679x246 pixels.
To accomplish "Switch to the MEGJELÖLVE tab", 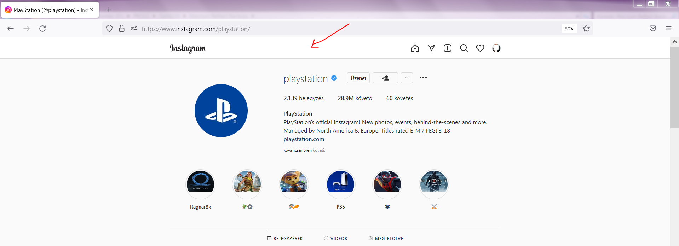I will 386,238.
